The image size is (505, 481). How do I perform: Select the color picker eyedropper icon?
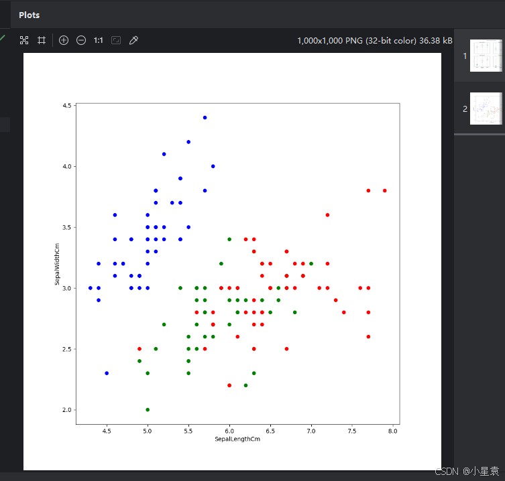133,40
